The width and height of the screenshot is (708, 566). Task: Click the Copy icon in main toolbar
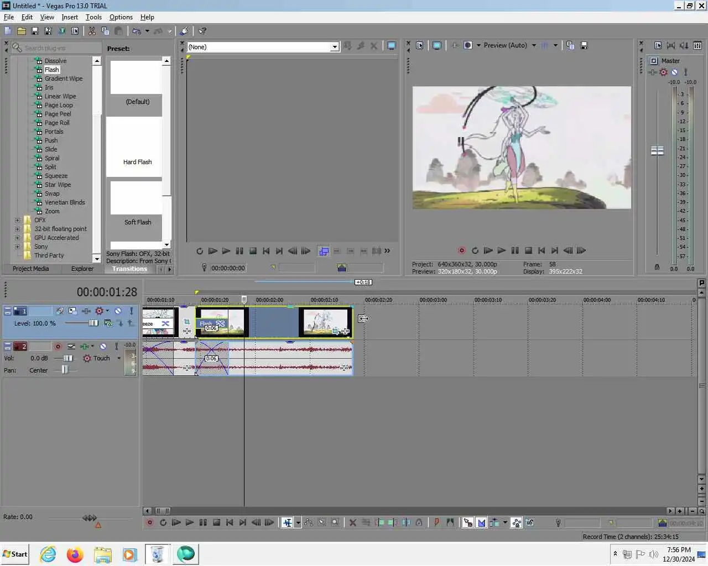[105, 31]
